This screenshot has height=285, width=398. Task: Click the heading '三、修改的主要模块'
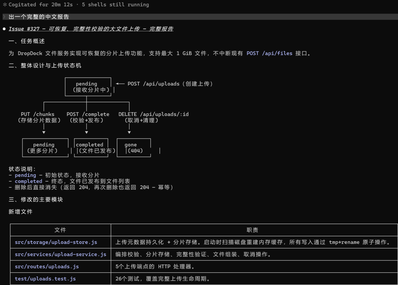[x=36, y=199]
